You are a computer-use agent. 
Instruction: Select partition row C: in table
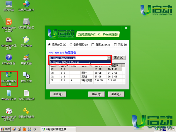pyautogui.click(x=86, y=69)
